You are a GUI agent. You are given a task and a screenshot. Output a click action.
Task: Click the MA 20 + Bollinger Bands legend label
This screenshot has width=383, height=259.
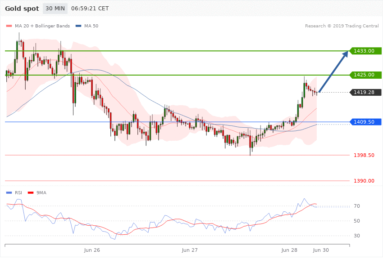(42, 26)
